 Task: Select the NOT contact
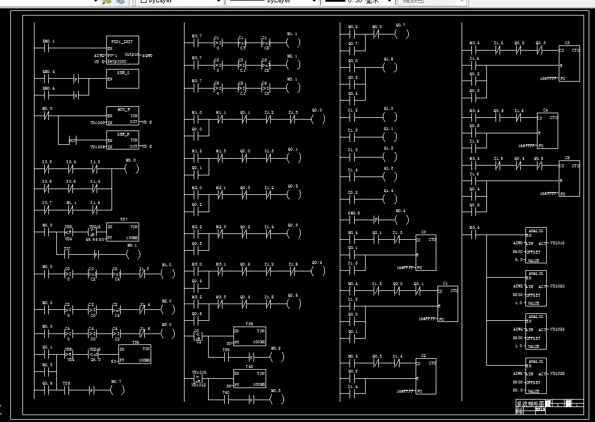tap(72, 140)
